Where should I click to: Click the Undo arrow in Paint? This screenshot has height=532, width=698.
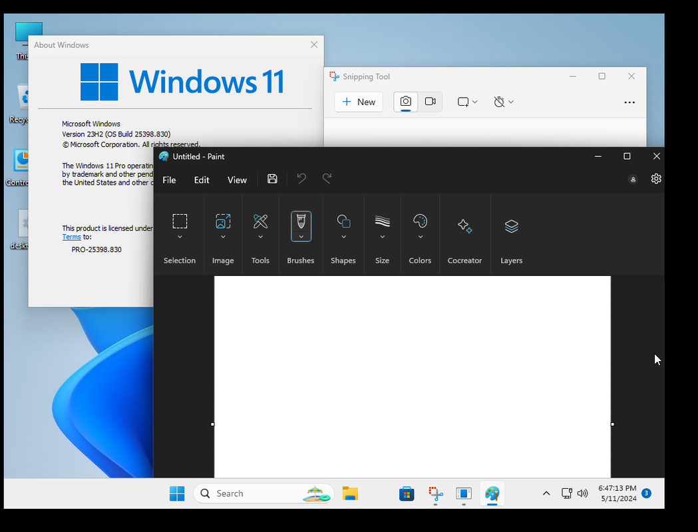301,179
